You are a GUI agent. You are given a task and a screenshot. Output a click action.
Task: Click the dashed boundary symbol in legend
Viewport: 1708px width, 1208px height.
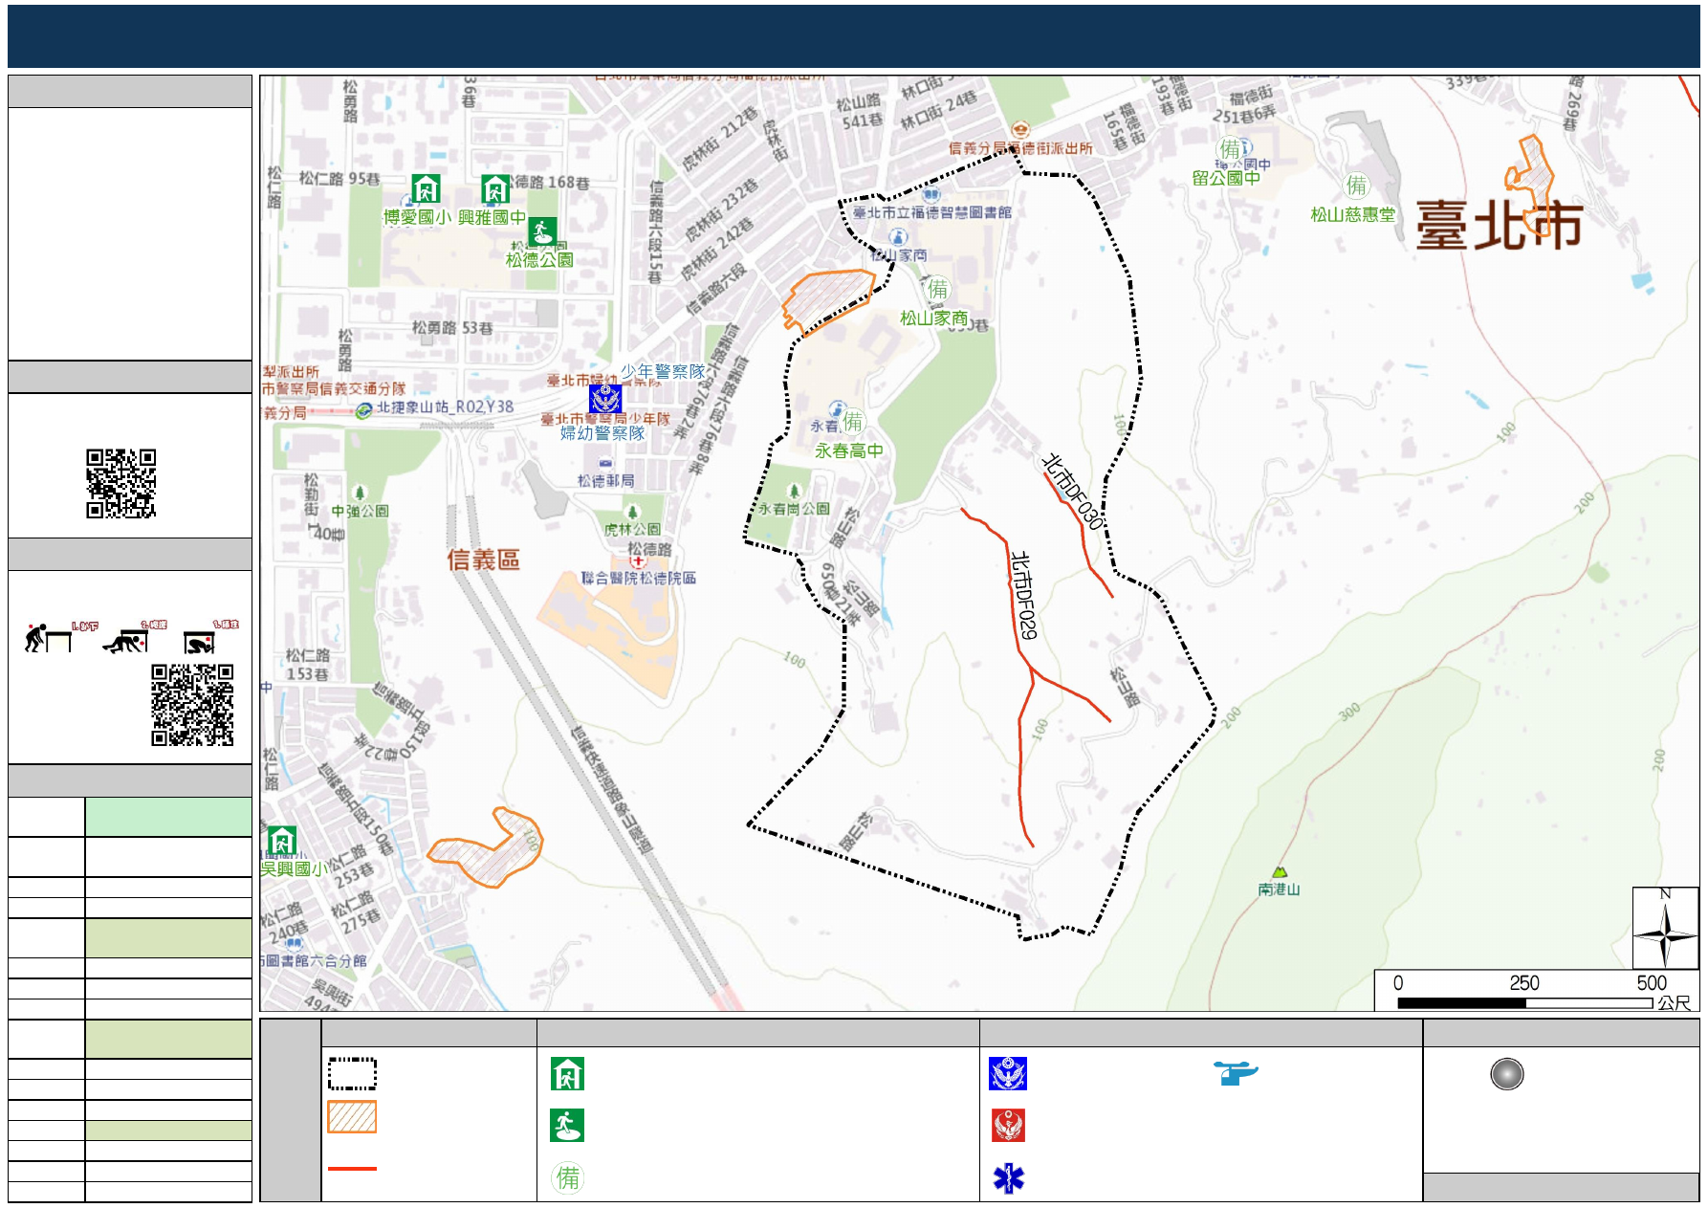pyautogui.click(x=352, y=1073)
